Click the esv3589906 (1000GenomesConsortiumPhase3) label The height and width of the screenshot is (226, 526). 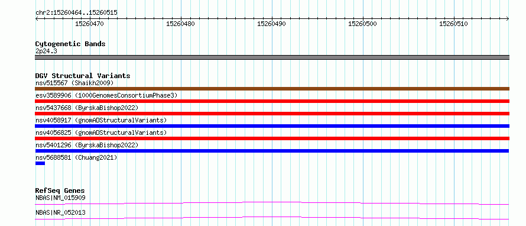coord(106,95)
